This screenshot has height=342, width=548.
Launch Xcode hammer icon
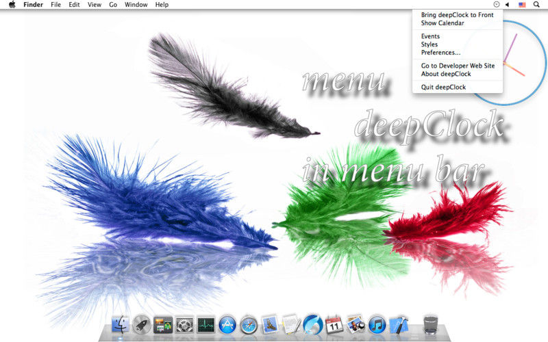coord(399,324)
